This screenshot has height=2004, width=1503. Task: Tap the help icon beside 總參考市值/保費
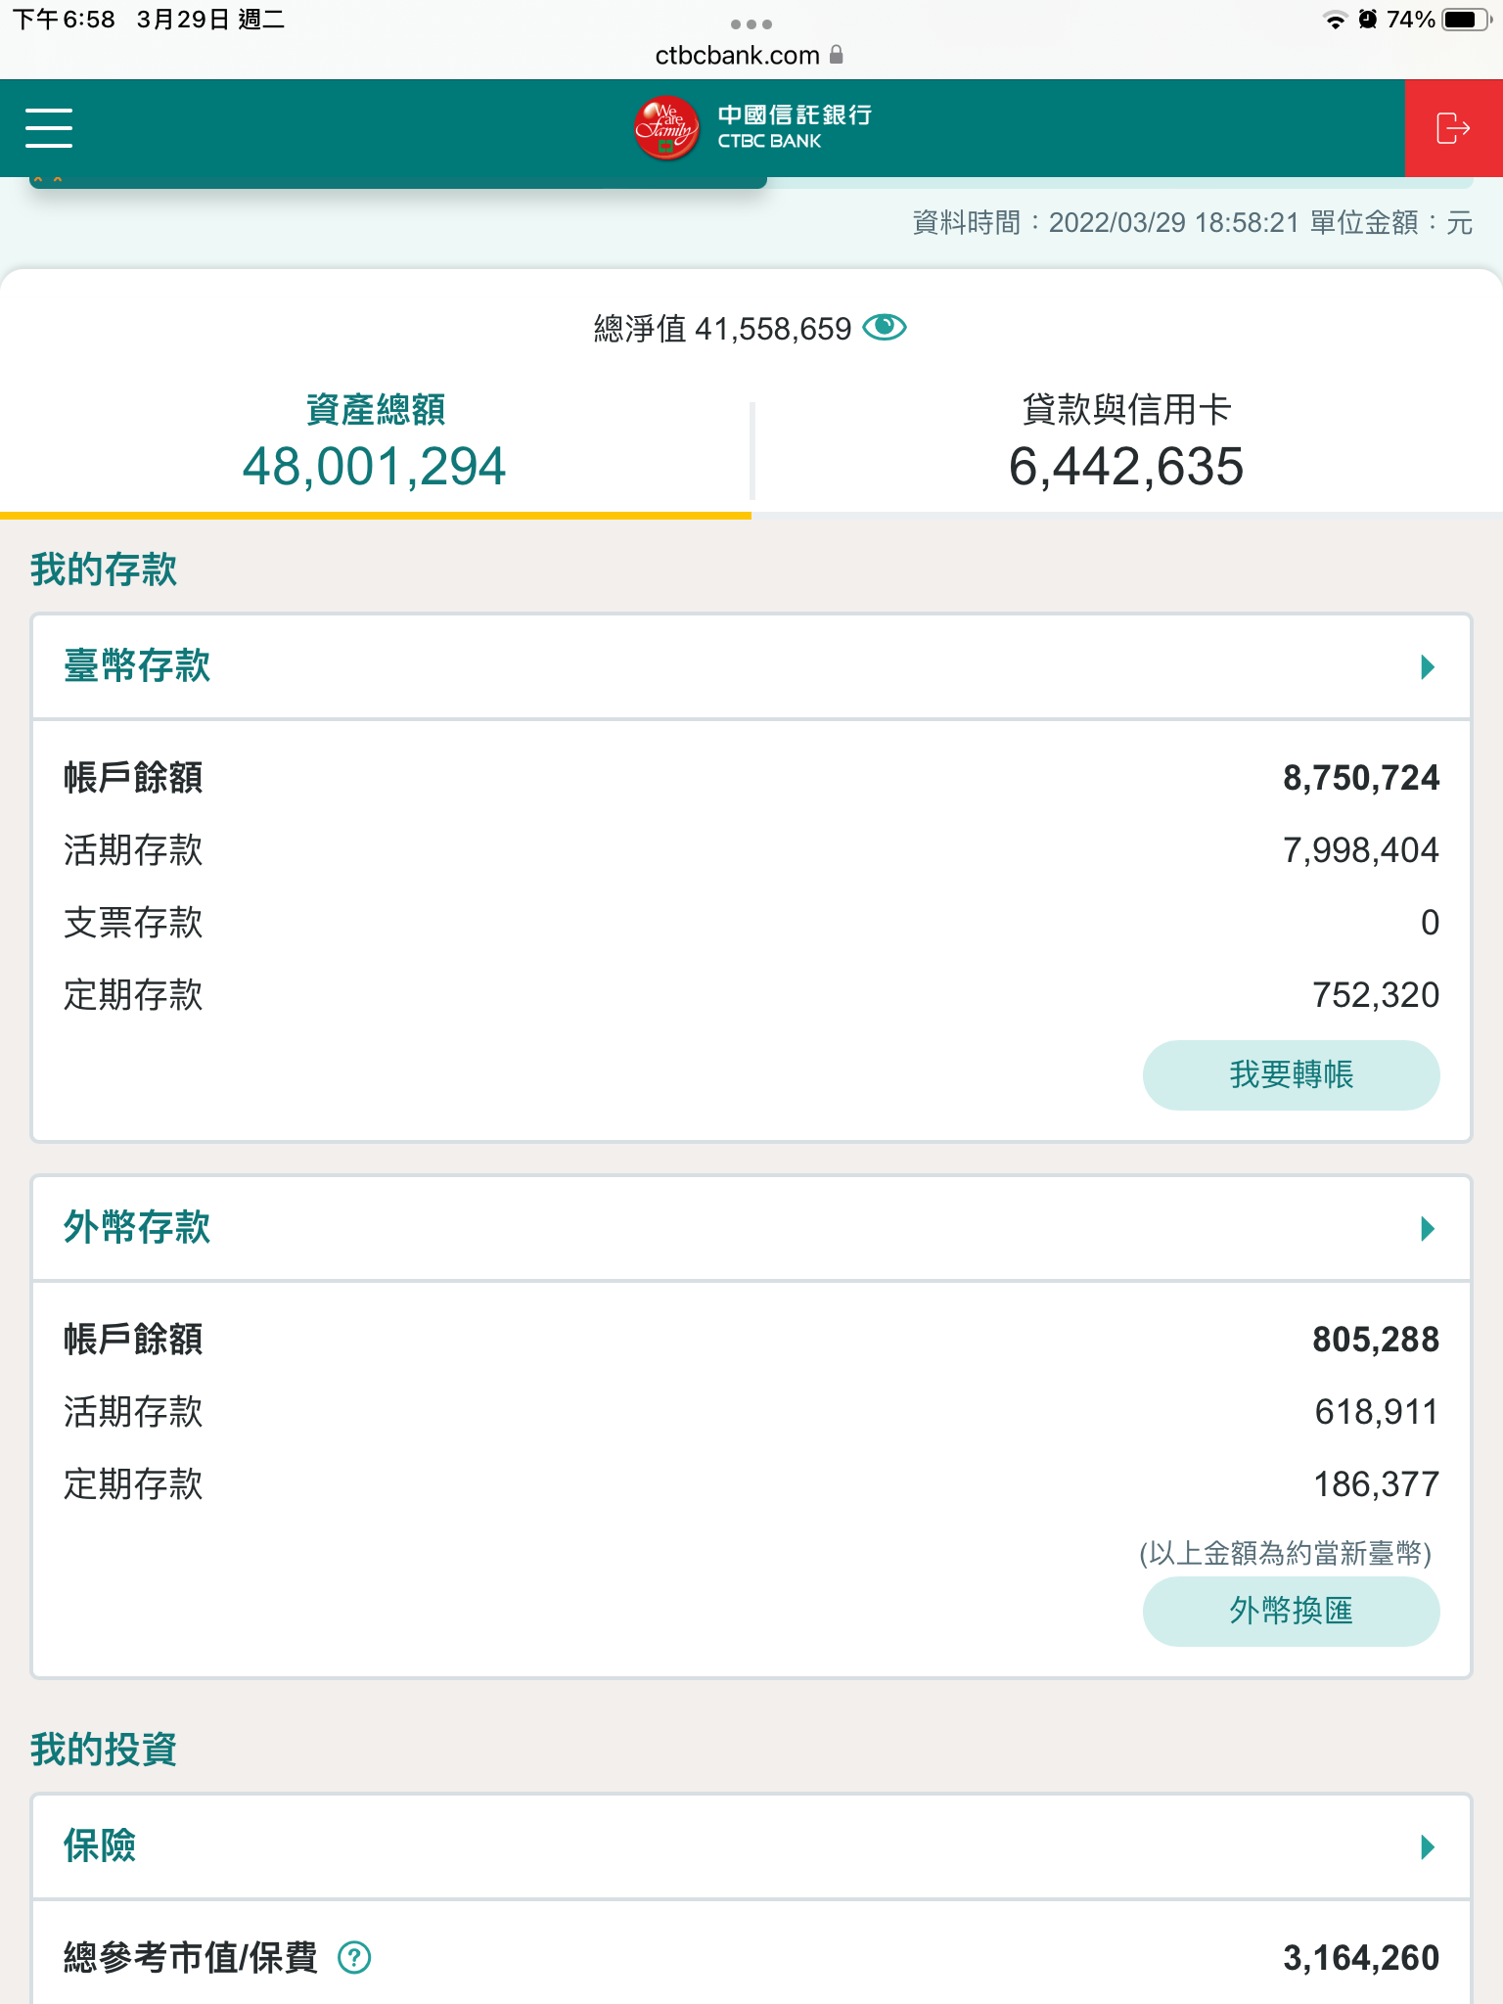coord(354,1958)
